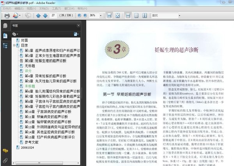The width and height of the screenshot is (234, 166).
Task: Select the 目录 bookmark
Action: point(25,45)
